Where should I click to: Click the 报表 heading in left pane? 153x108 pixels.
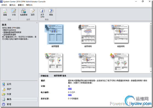(4, 25)
